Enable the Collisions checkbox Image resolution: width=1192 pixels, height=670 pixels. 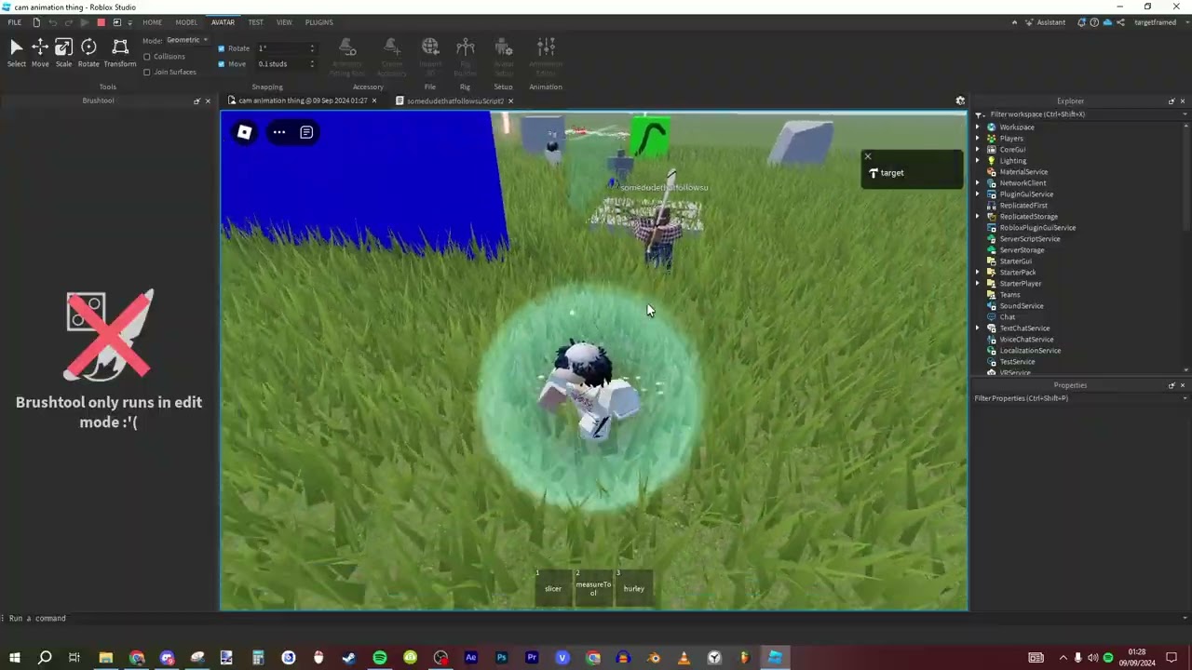point(147,57)
